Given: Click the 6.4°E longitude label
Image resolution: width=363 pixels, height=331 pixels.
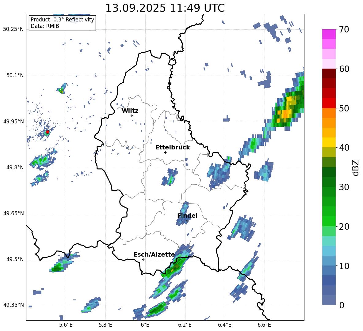Looking at the screenshot, I should point(224,325).
